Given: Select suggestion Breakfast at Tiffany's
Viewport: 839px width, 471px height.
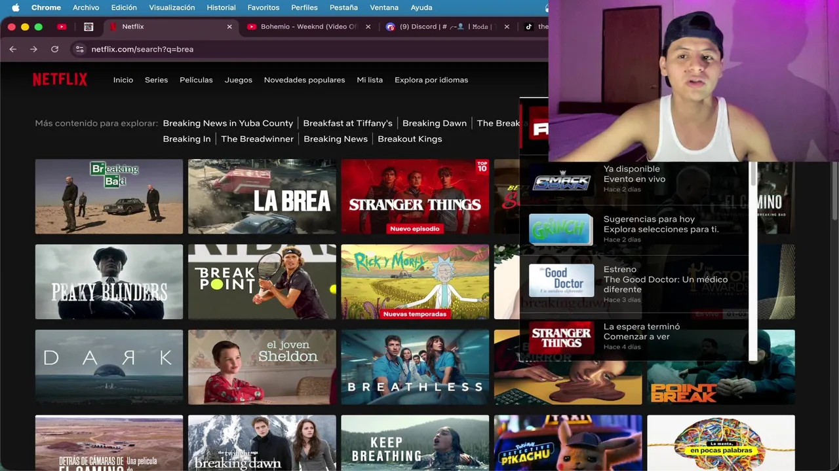Looking at the screenshot, I should tap(347, 123).
